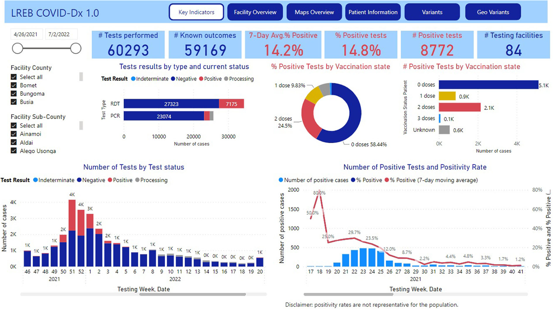
Task: Open the Facility Overview tab
Action: [x=255, y=12]
